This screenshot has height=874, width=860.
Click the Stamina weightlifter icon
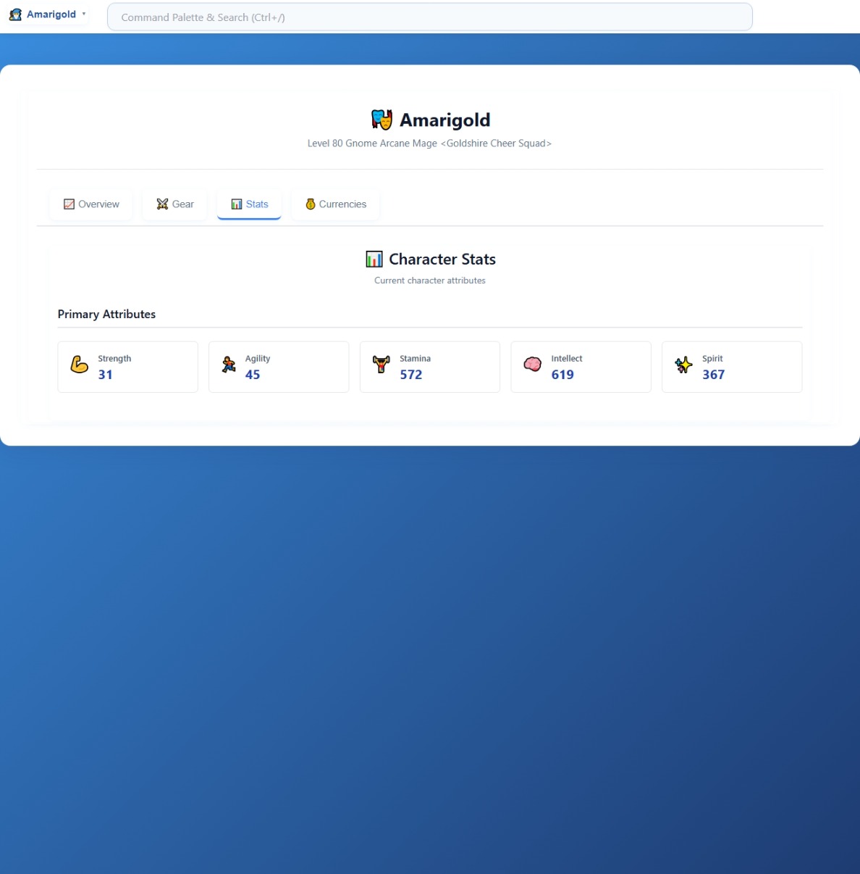click(x=381, y=365)
